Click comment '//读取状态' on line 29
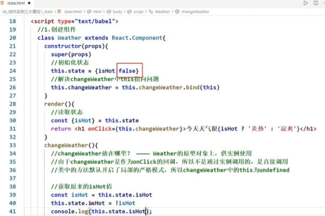The image size is (325, 216). 67,112
